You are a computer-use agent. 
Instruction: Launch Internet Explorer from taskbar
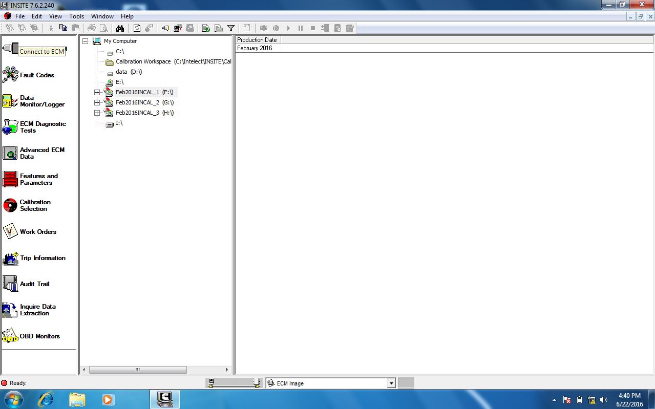point(46,399)
